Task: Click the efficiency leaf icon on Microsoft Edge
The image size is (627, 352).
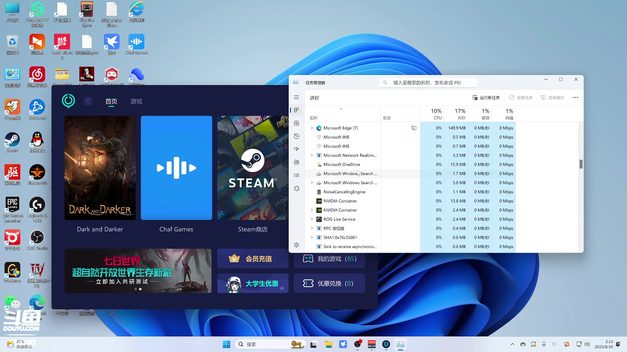Action: tap(414, 128)
